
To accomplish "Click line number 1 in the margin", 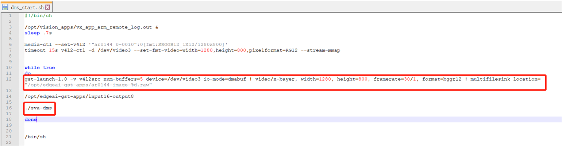I will coord(11,16).
